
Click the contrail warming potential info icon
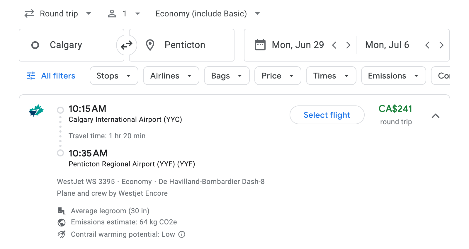point(181,234)
